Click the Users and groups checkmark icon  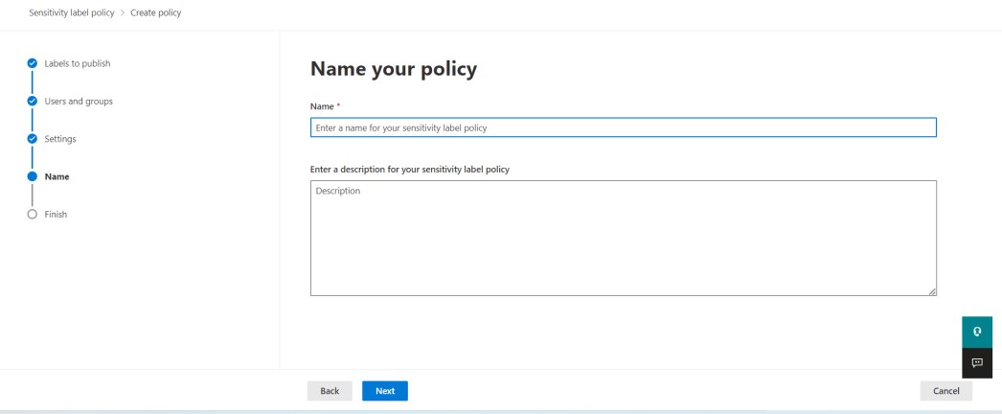coord(33,101)
